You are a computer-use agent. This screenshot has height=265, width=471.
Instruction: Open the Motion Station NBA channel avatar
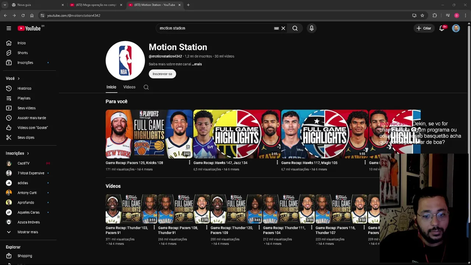125,61
